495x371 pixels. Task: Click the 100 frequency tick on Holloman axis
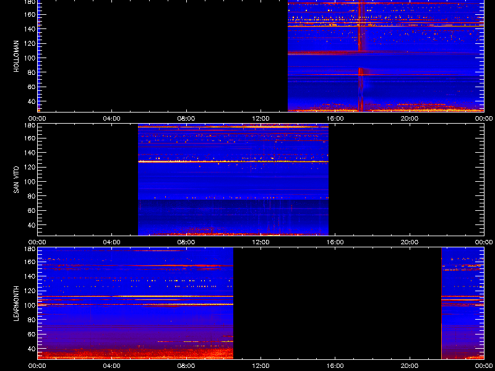pyautogui.click(x=29, y=58)
